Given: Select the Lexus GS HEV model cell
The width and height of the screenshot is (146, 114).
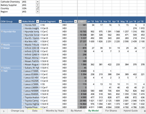Looking at the screenshot, I should point(31,78).
